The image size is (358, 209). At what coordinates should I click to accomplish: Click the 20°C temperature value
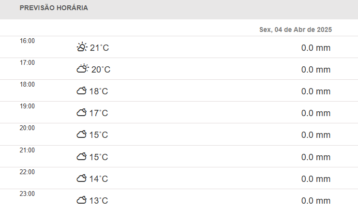[101, 70]
